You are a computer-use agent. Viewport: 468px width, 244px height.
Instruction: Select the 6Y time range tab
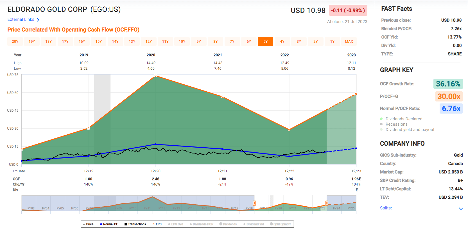[x=249, y=41]
